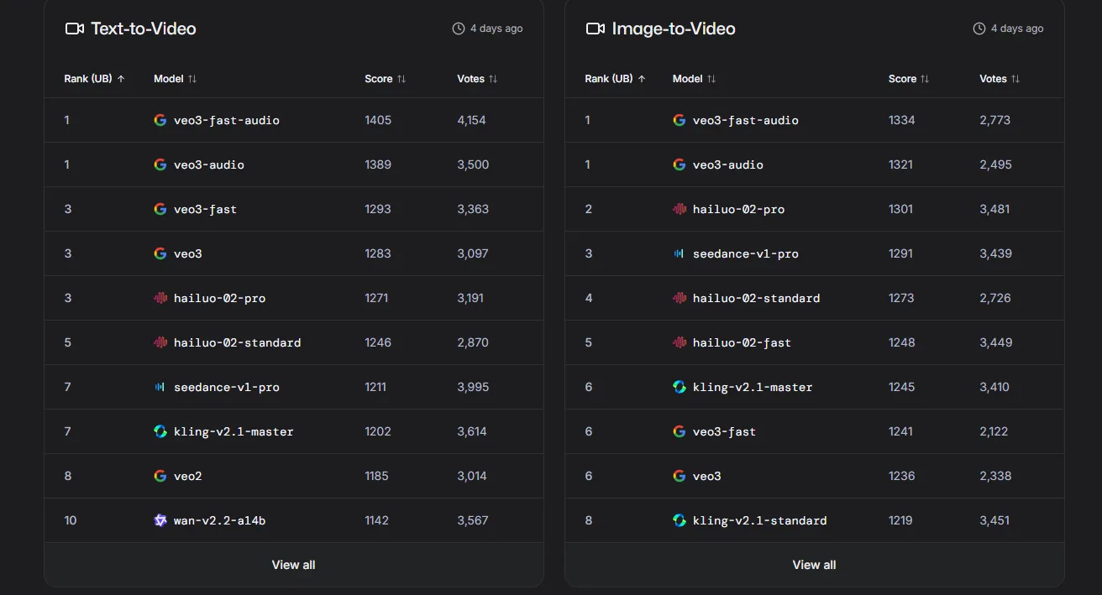Click score 1334 in Image-to-Video table
The image size is (1102, 595).
[x=902, y=120]
